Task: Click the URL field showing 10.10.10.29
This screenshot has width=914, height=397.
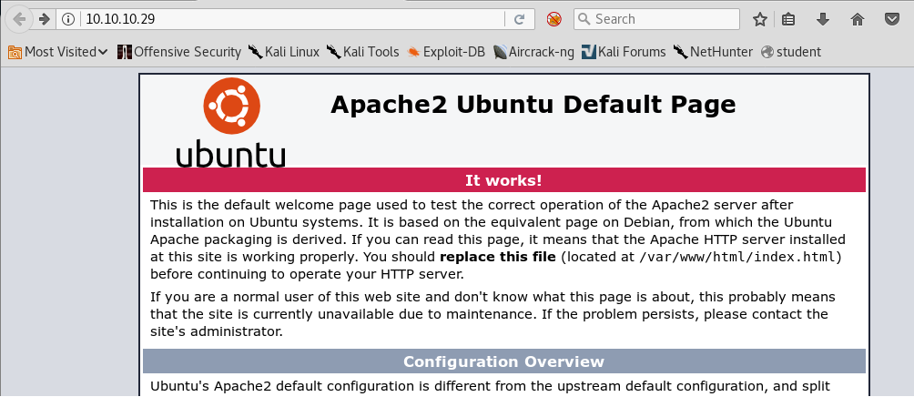Action: pyautogui.click(x=291, y=19)
